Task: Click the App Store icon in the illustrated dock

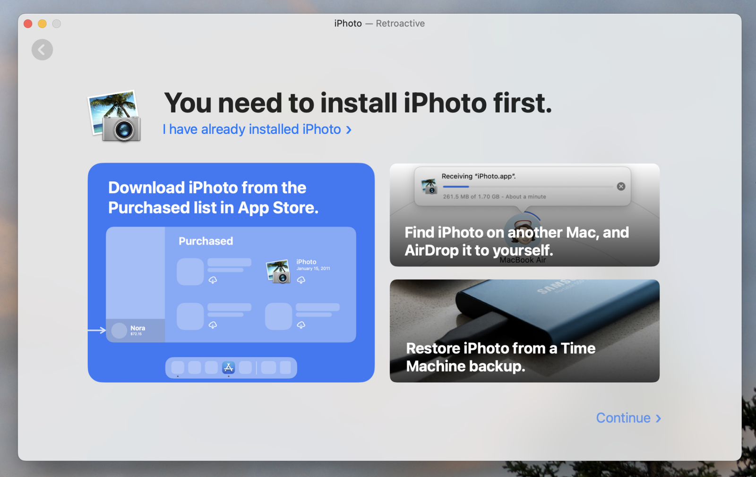Action: (229, 367)
